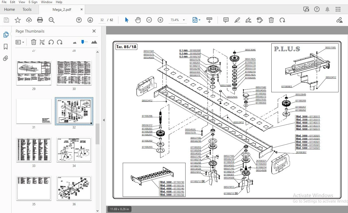Screen dimensions: 348x213
Task: Open the File menu
Action: click(x=4, y=2)
